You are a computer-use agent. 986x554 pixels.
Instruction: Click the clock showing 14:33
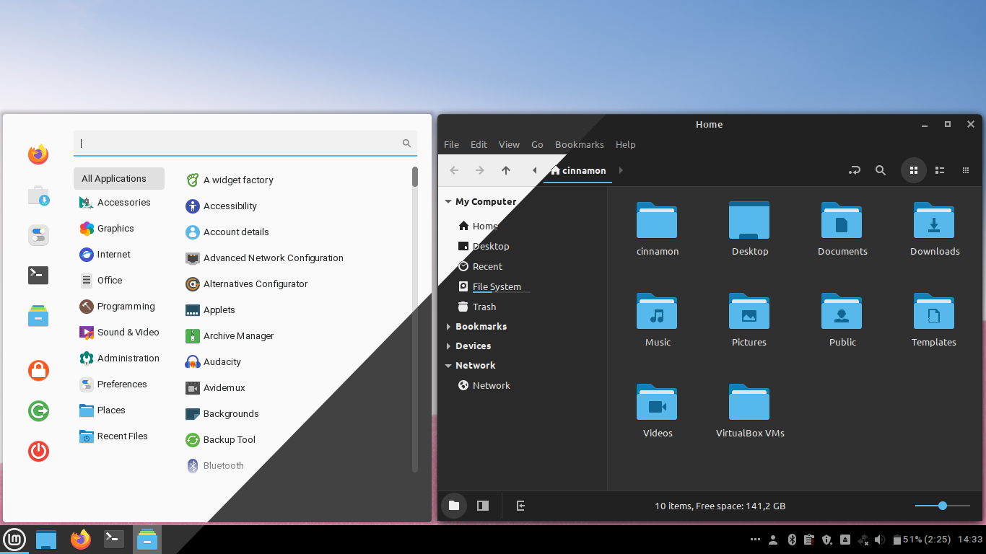point(970,540)
